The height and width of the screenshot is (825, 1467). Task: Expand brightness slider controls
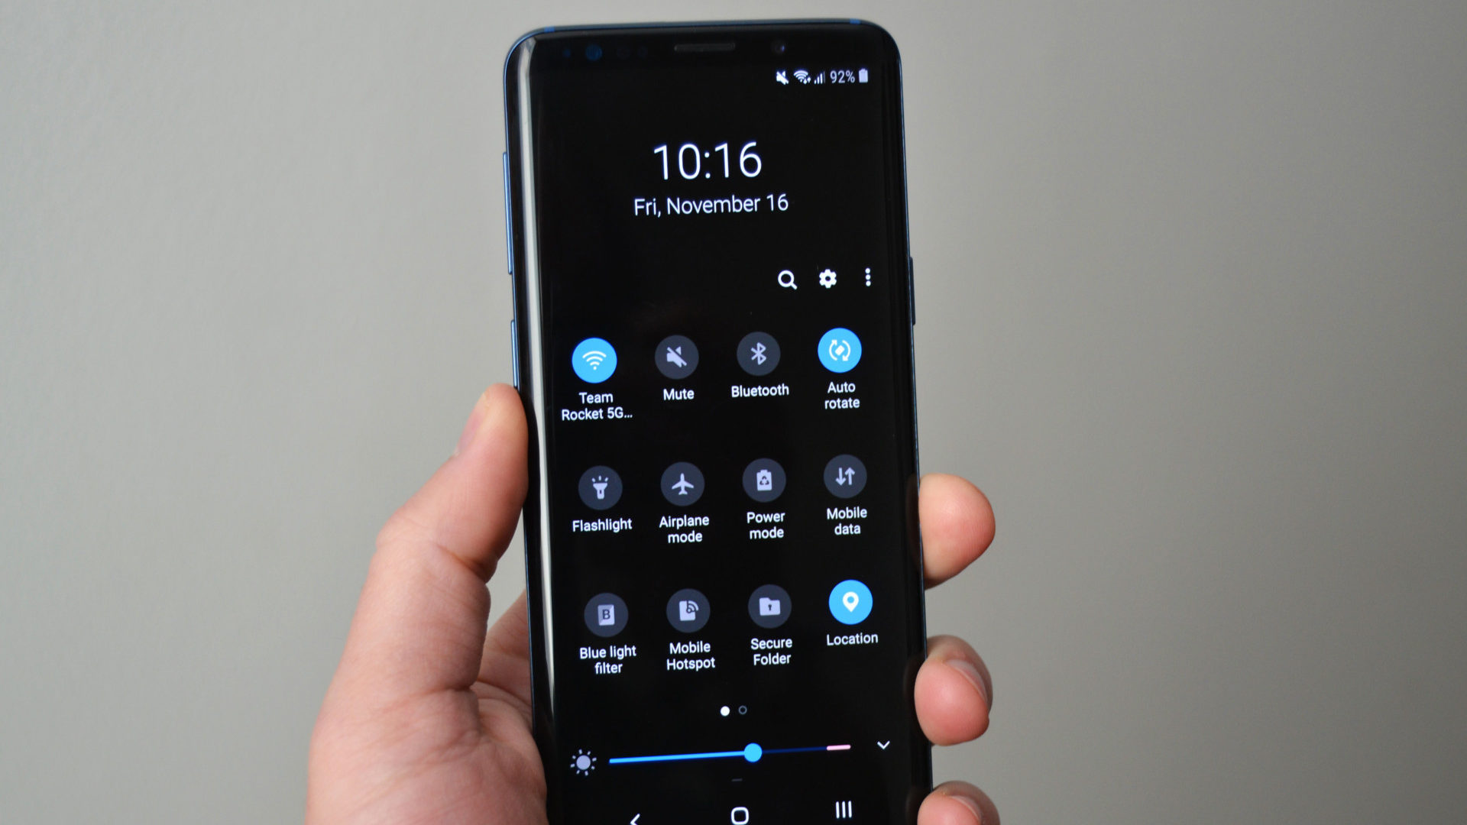(883, 747)
